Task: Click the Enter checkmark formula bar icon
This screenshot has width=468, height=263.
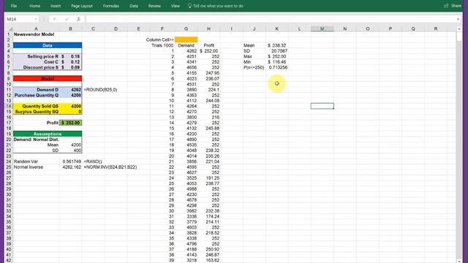Action: (67, 19)
